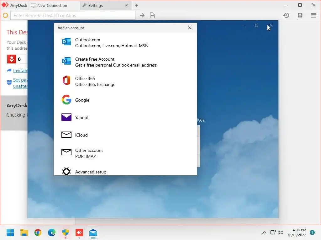Click the 'Outlook.com, Live.com, Hotmail, MSN' text
The width and height of the screenshot is (321, 240).
(x=112, y=46)
